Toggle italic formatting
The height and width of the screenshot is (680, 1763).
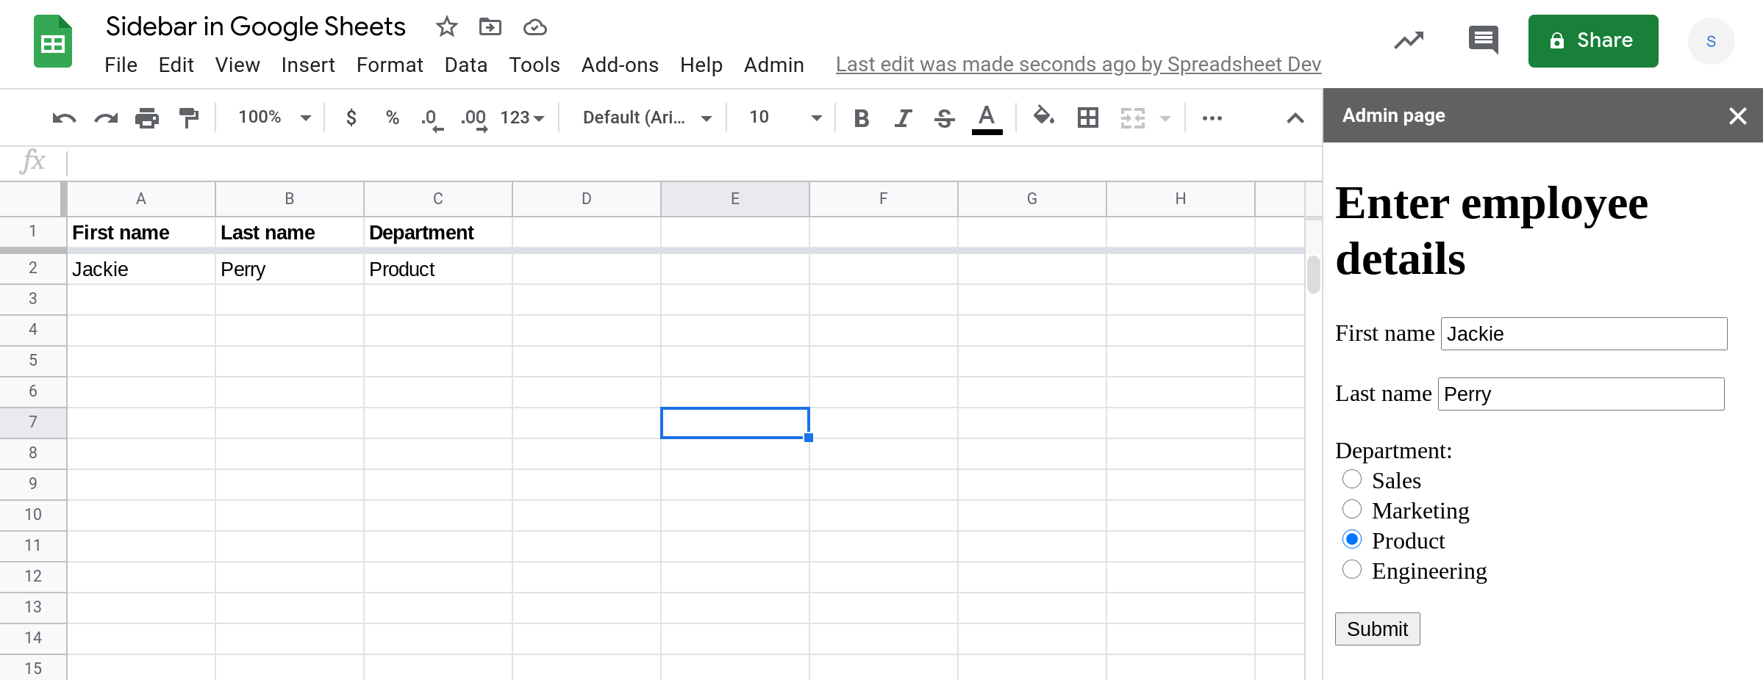click(x=903, y=117)
